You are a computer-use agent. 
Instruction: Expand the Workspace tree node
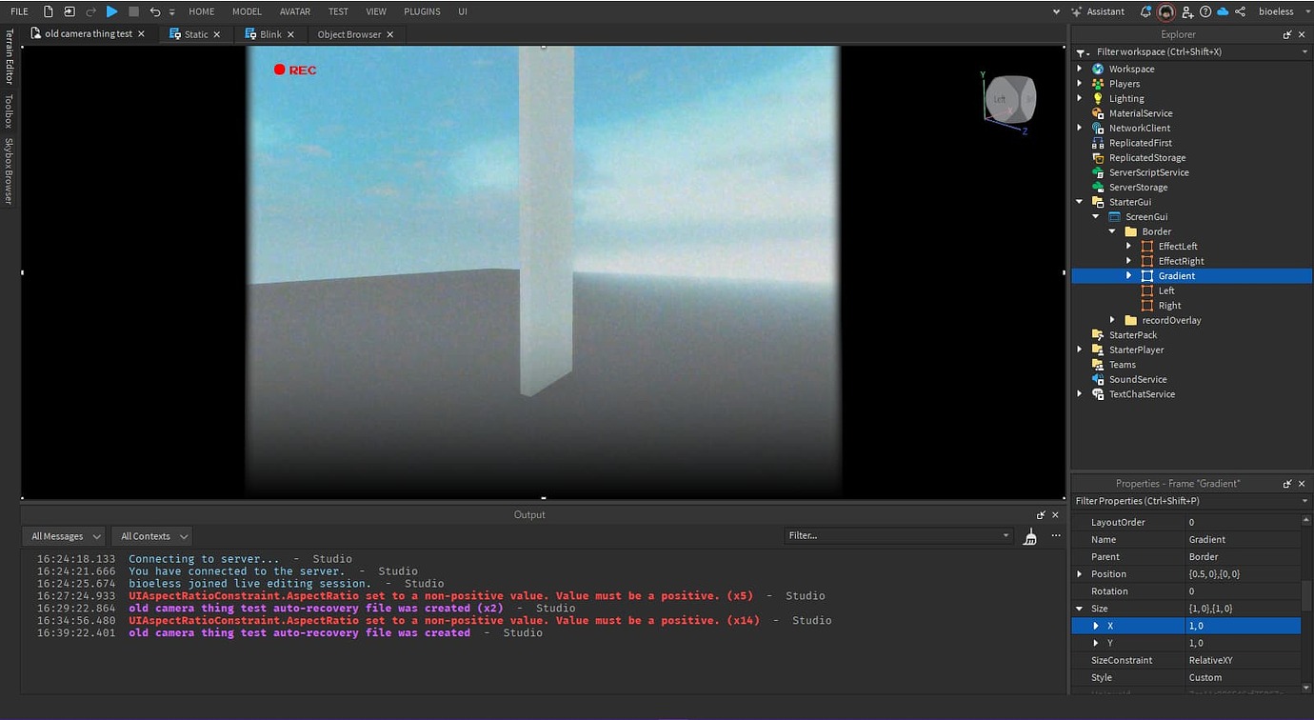click(x=1080, y=69)
